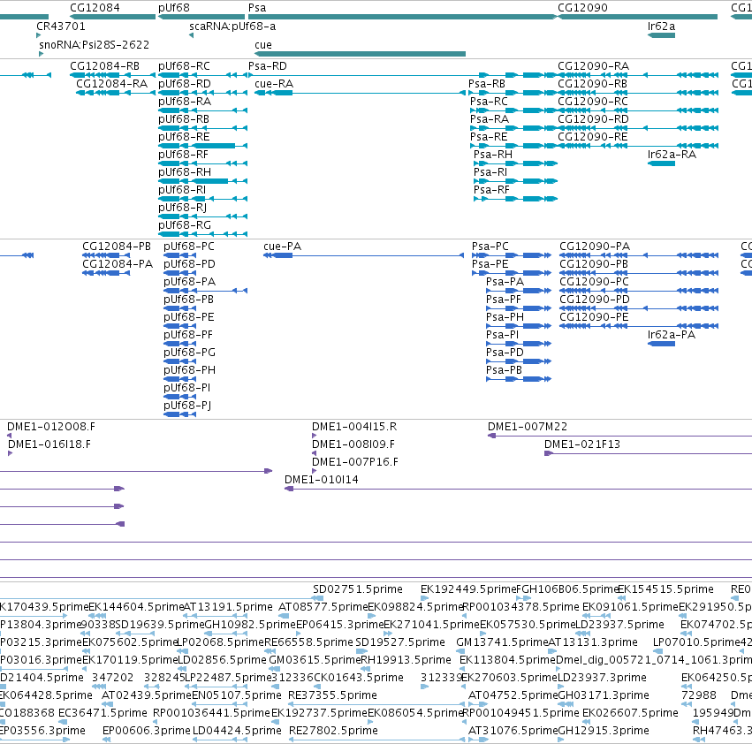752x744 pixels.
Task: Click the DME1-004I15.R clone label
Action: click(354, 427)
